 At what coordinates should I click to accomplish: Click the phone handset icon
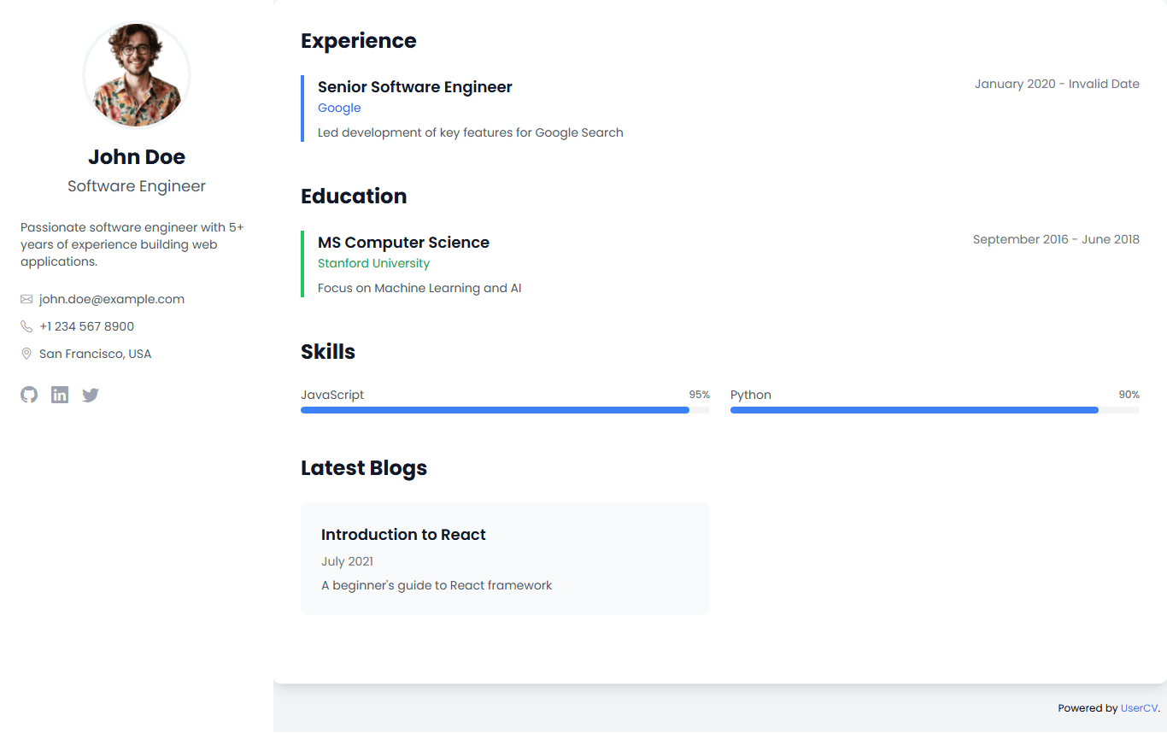point(26,326)
